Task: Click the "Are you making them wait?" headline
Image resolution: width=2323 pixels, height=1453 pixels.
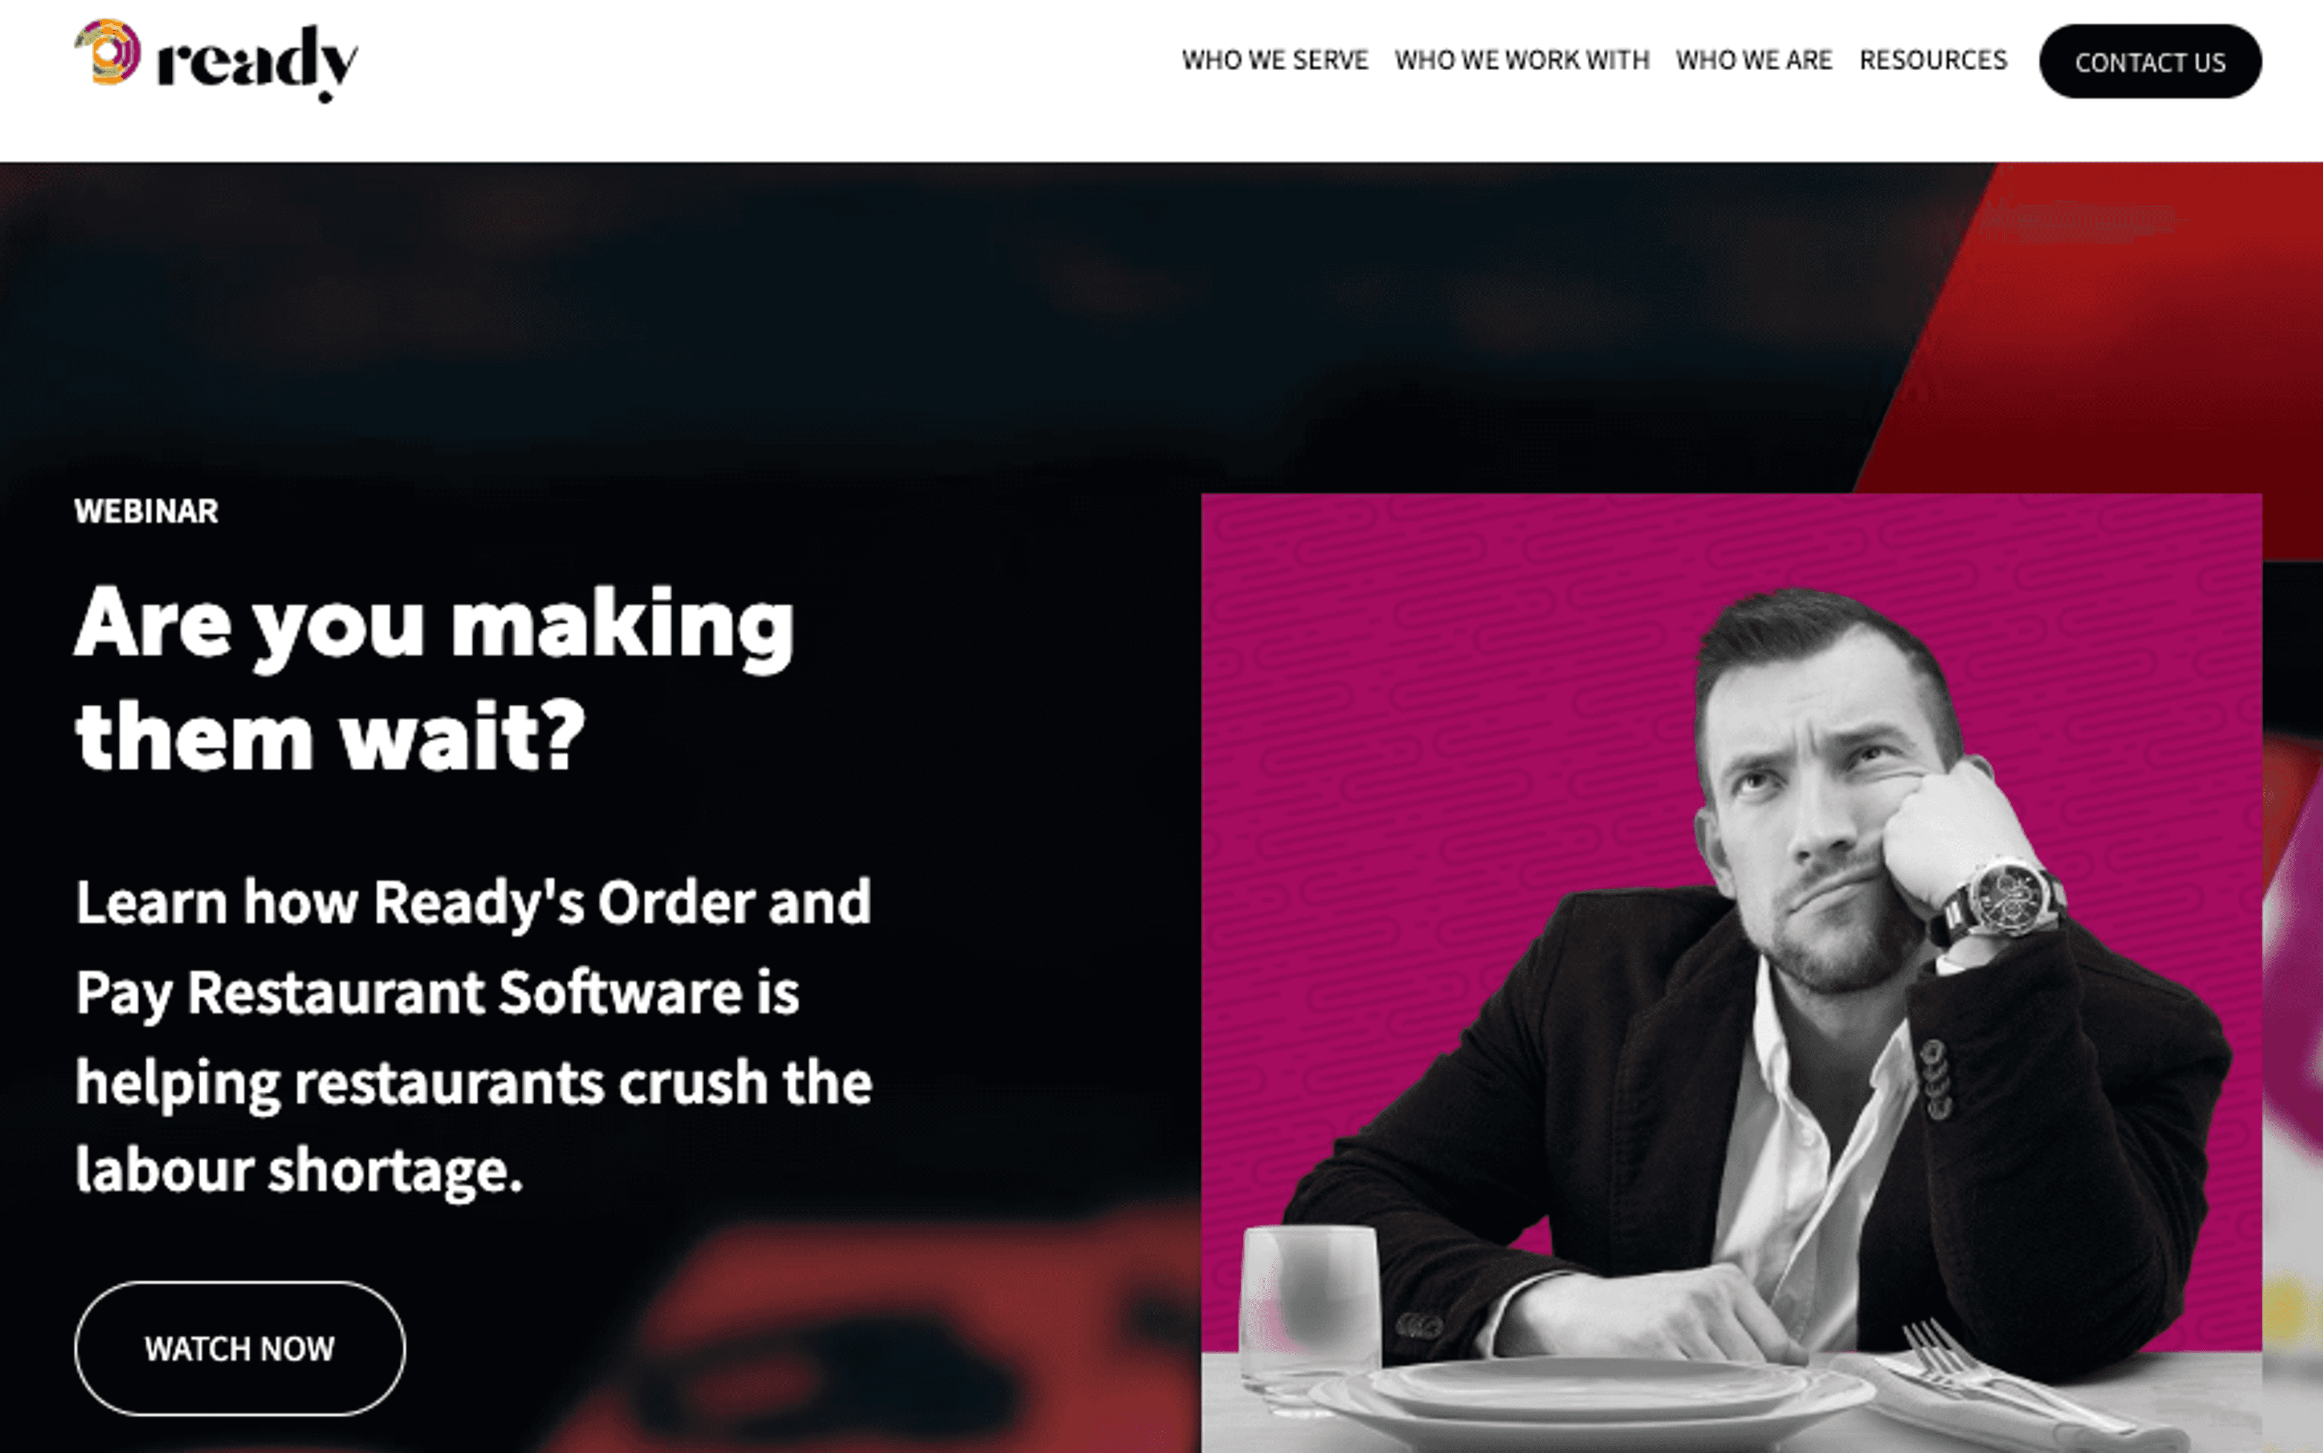Action: pos(434,679)
